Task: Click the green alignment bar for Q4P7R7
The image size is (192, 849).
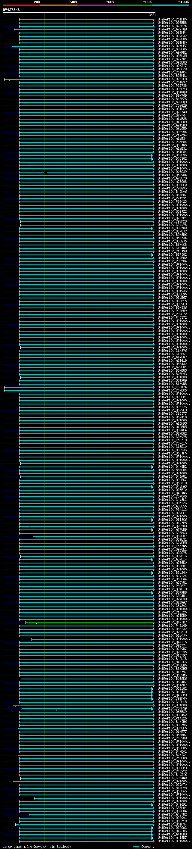Action: (x=89, y=623)
